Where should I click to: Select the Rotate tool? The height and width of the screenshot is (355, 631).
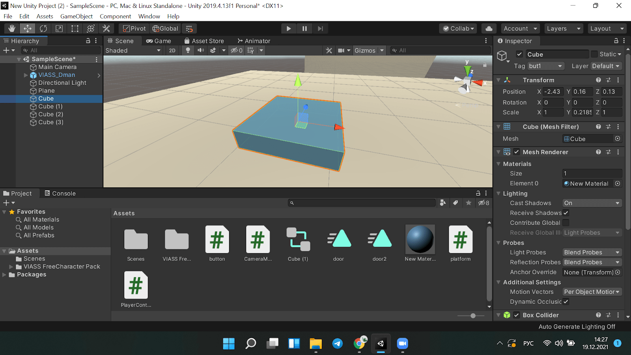pos(43,28)
